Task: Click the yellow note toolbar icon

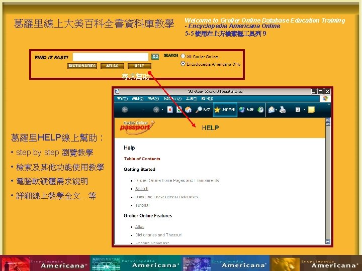Action: 311,110
